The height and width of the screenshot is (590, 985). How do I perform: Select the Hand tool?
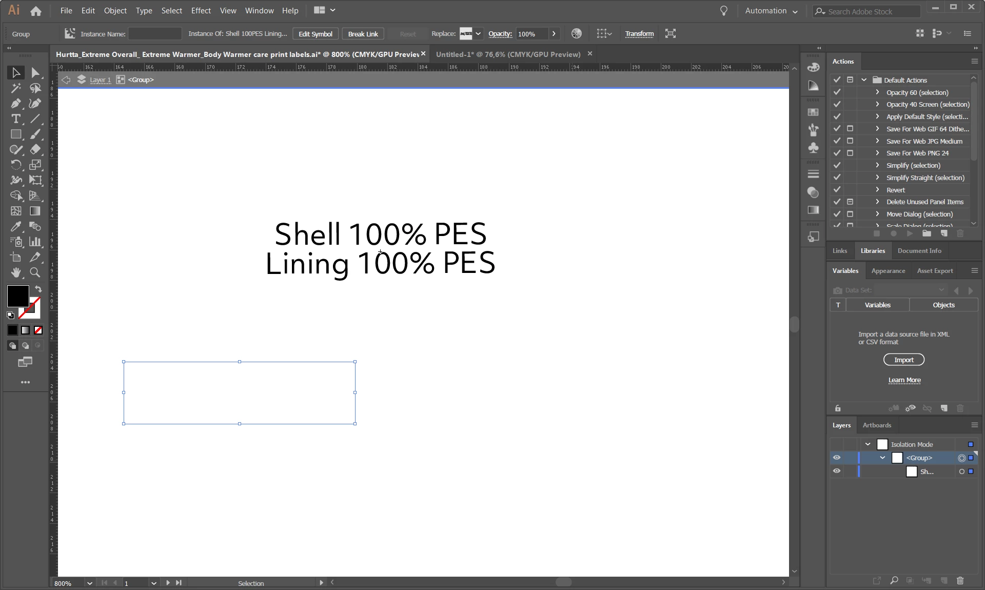tap(16, 272)
